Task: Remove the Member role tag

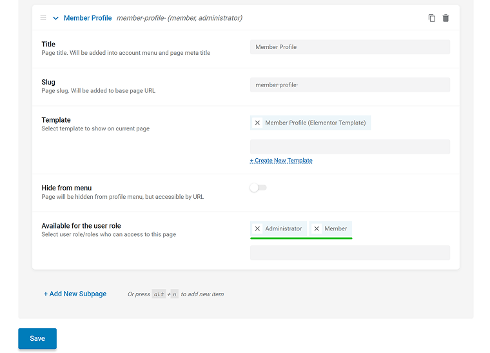Action: pyautogui.click(x=317, y=228)
